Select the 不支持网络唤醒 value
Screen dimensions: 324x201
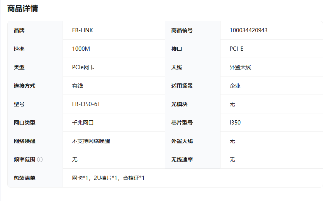pyautogui.click(x=91, y=141)
